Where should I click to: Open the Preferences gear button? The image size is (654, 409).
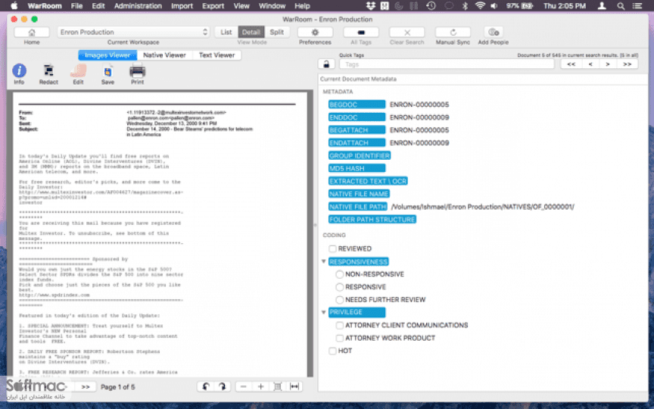(315, 32)
